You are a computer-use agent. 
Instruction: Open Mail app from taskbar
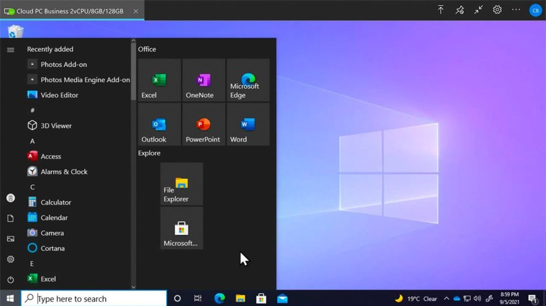pyautogui.click(x=282, y=299)
